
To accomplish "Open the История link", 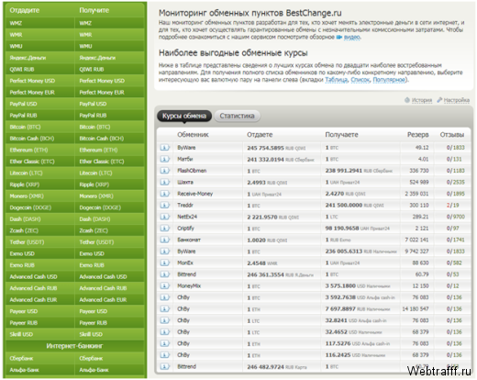I will pyautogui.click(x=422, y=100).
